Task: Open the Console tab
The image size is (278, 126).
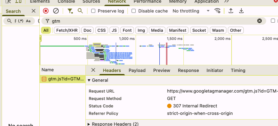Action: tap(66, 2)
